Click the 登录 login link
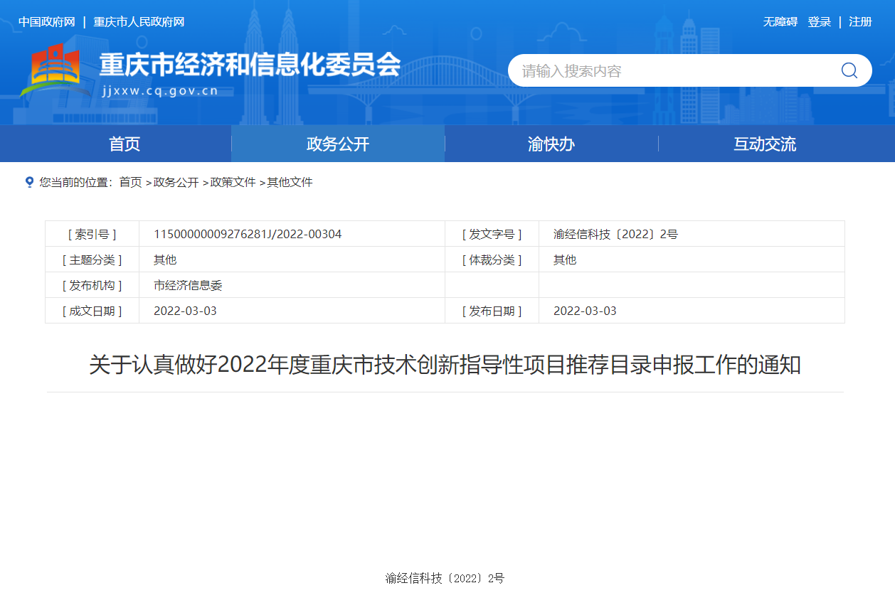This screenshot has width=895, height=615. pos(819,22)
